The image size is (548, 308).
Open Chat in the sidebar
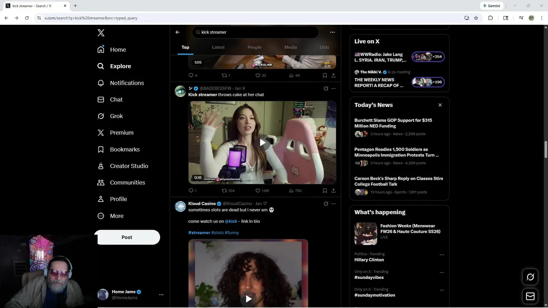pos(110,99)
